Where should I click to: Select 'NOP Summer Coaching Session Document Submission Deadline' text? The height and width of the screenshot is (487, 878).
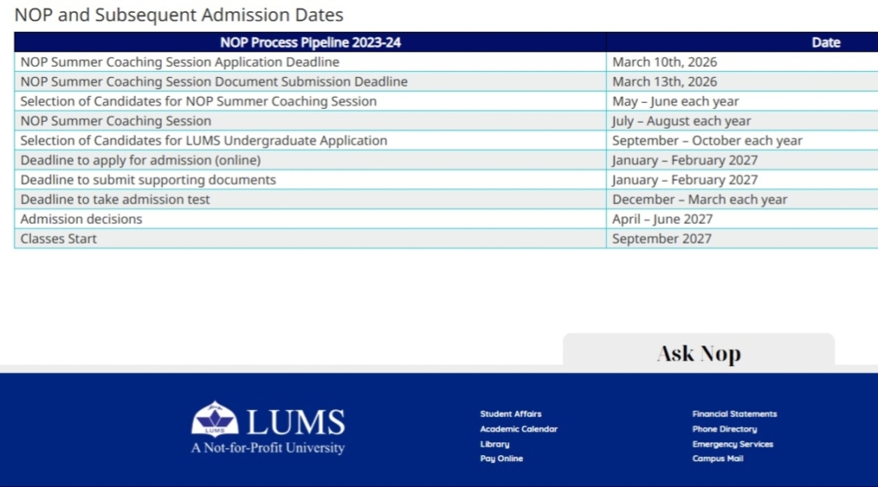(213, 81)
